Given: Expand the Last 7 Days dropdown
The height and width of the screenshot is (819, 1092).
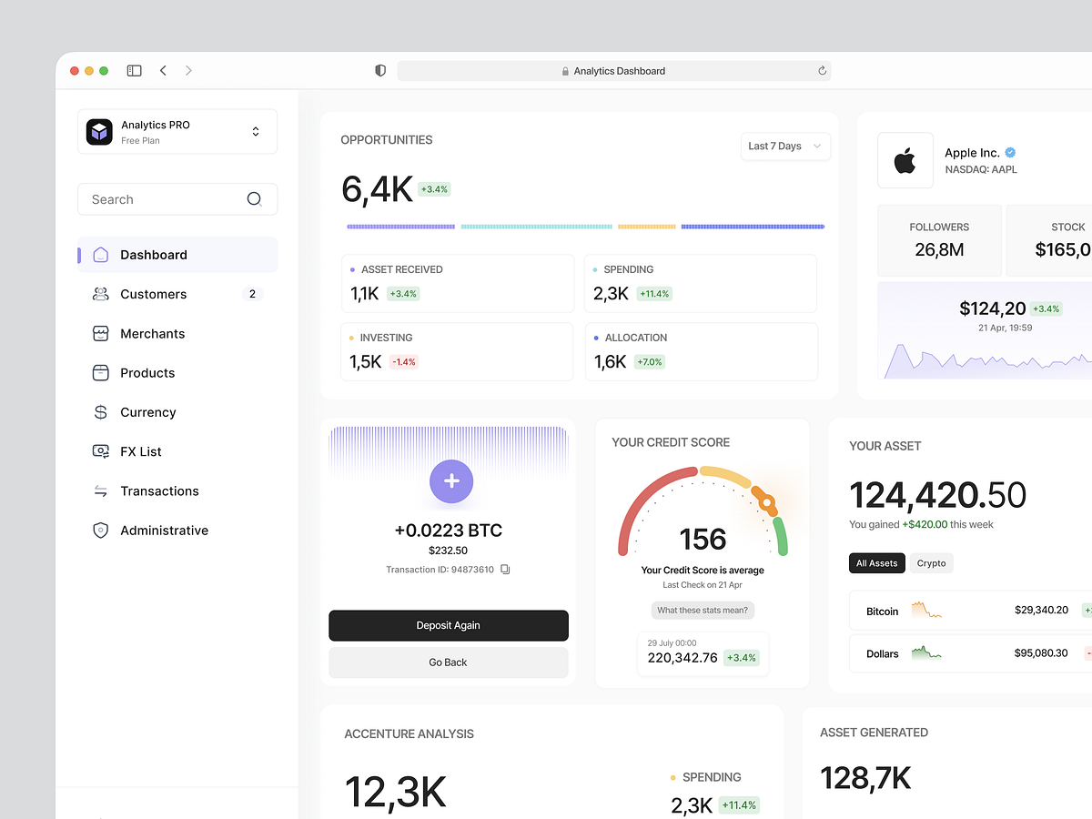Looking at the screenshot, I should [x=784, y=147].
